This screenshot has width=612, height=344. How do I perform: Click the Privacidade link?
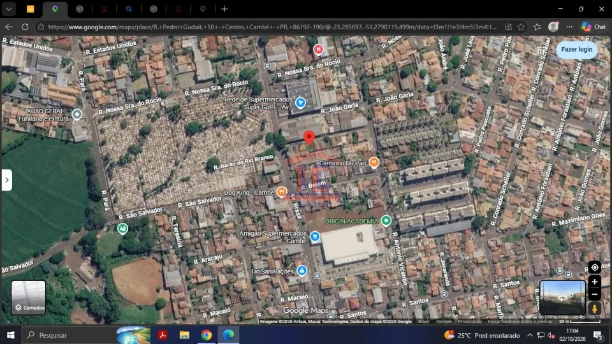point(470,321)
